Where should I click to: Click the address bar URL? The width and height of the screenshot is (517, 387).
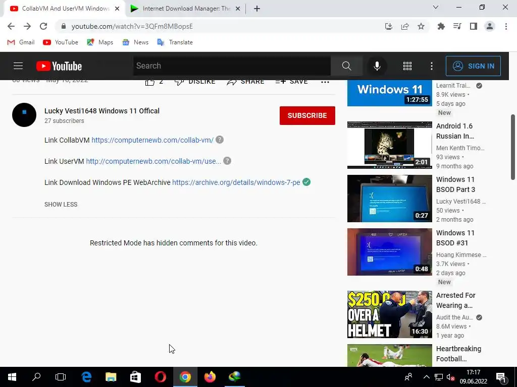[132, 26]
